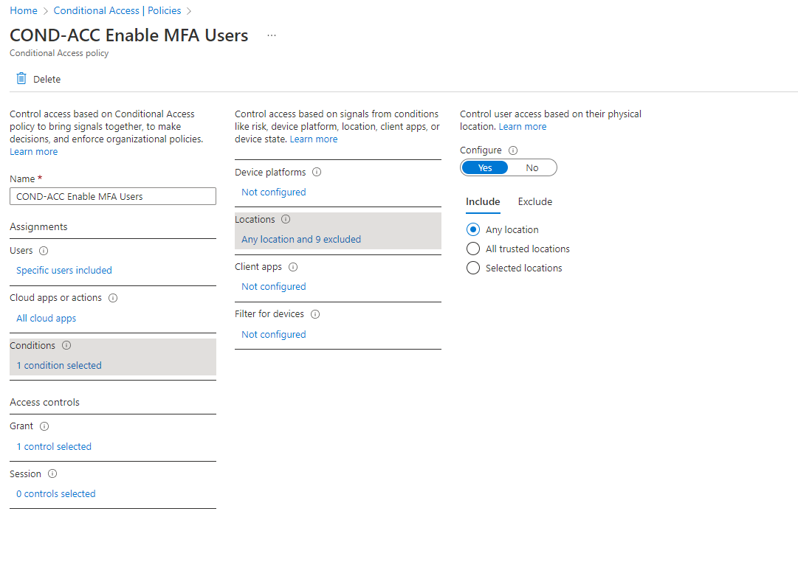This screenshot has width=798, height=576.
Task: Select the Any location radio button
Action: pyautogui.click(x=473, y=229)
